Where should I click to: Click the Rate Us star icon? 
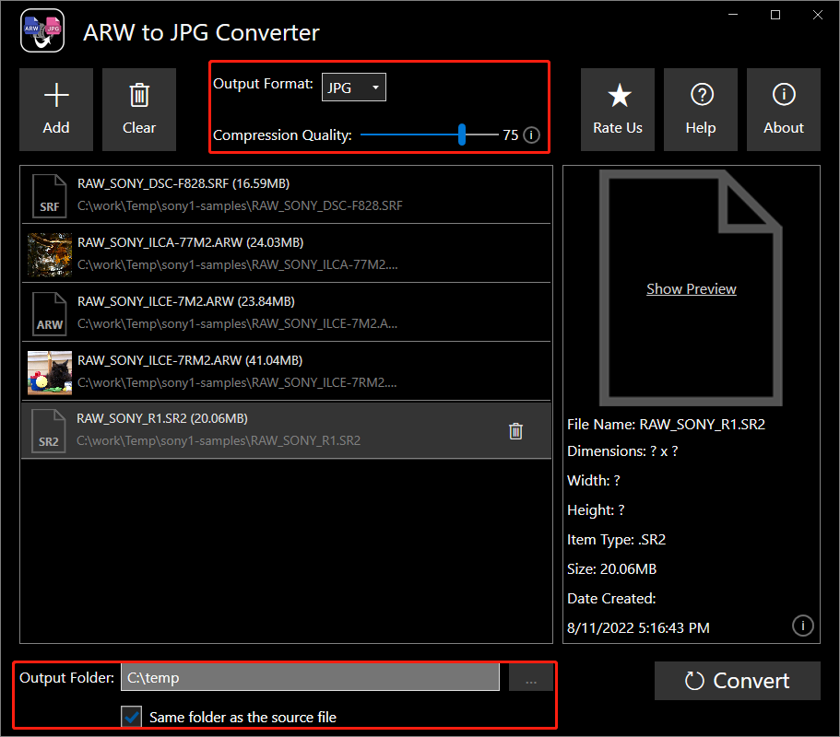[618, 96]
